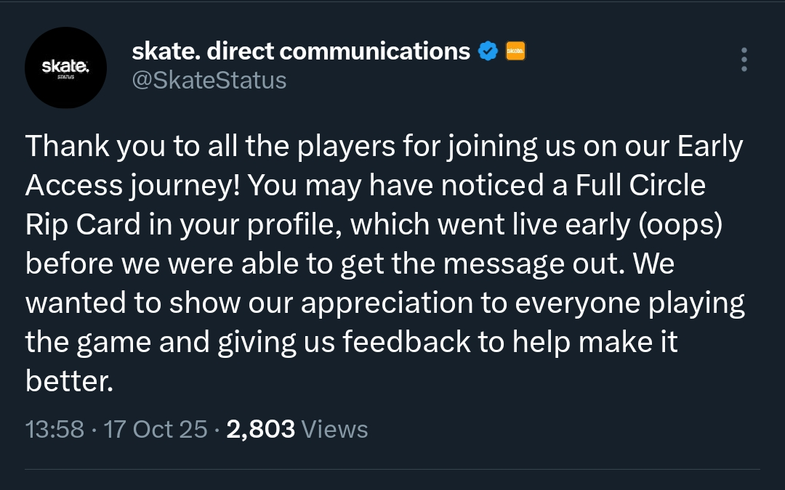The width and height of the screenshot is (785, 490).
Task: Click the 2,803 view count number
Action: [x=260, y=429]
